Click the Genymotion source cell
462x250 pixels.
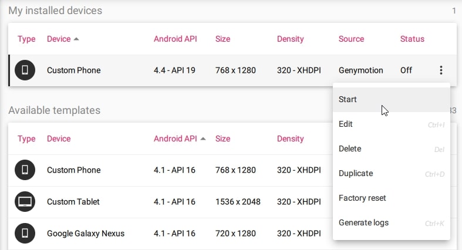[x=360, y=70]
